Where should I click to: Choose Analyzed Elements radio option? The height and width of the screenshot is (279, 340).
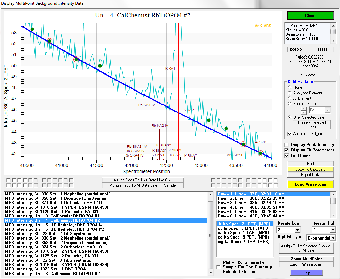290,93
